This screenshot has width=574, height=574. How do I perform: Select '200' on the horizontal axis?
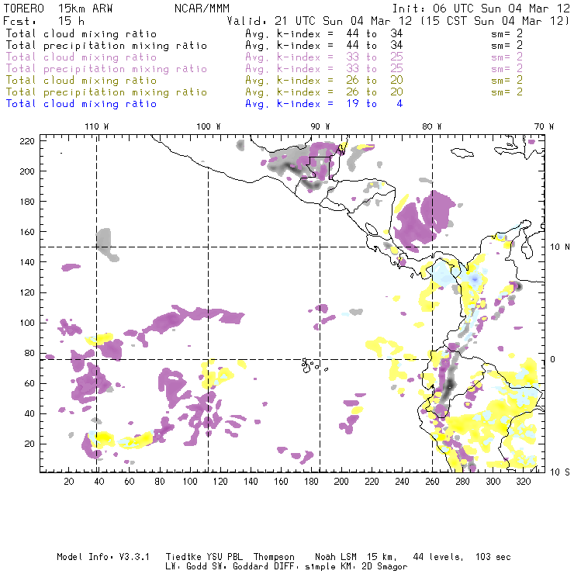tap(341, 482)
